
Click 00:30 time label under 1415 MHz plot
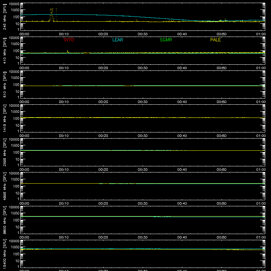pos(143,136)
